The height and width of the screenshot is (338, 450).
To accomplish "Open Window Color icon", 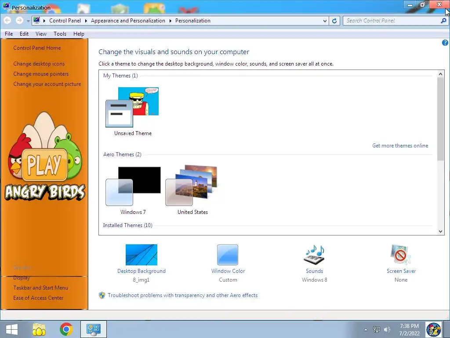I will pyautogui.click(x=228, y=255).
